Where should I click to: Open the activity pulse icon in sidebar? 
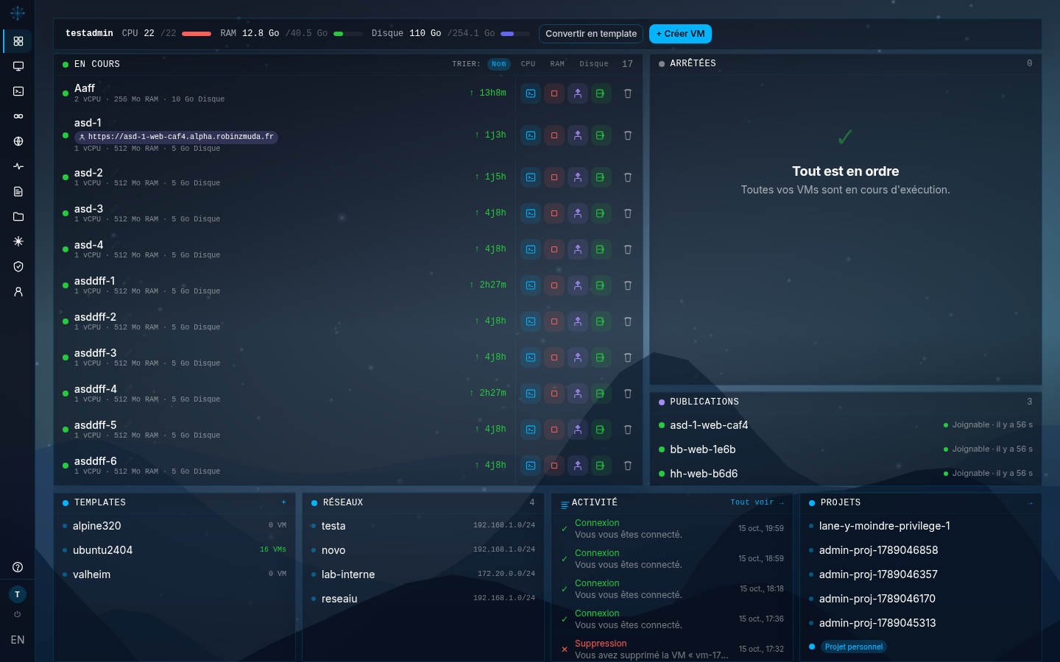click(x=18, y=166)
